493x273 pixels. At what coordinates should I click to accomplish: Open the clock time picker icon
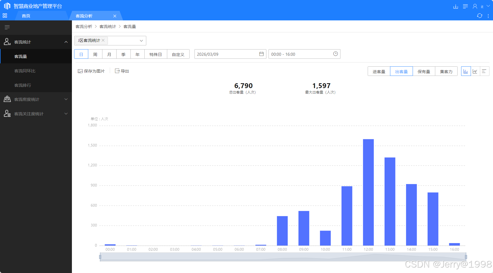pos(336,54)
